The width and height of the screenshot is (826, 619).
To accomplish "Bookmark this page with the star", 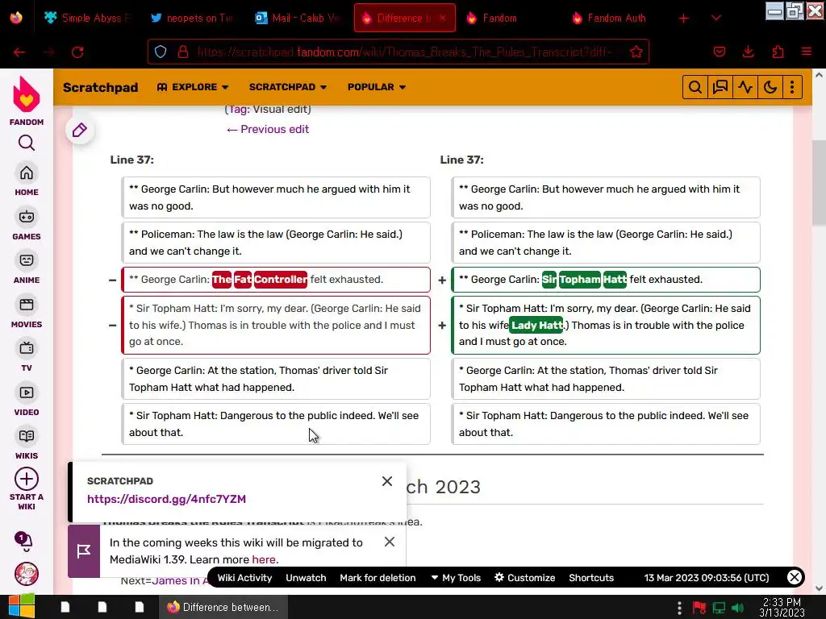I will click(x=636, y=52).
